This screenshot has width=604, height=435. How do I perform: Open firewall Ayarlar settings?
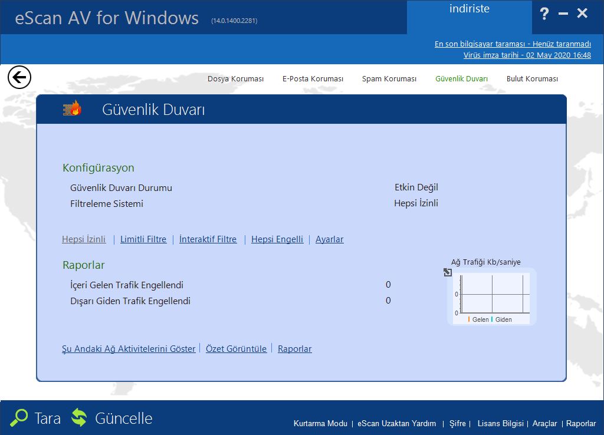329,239
